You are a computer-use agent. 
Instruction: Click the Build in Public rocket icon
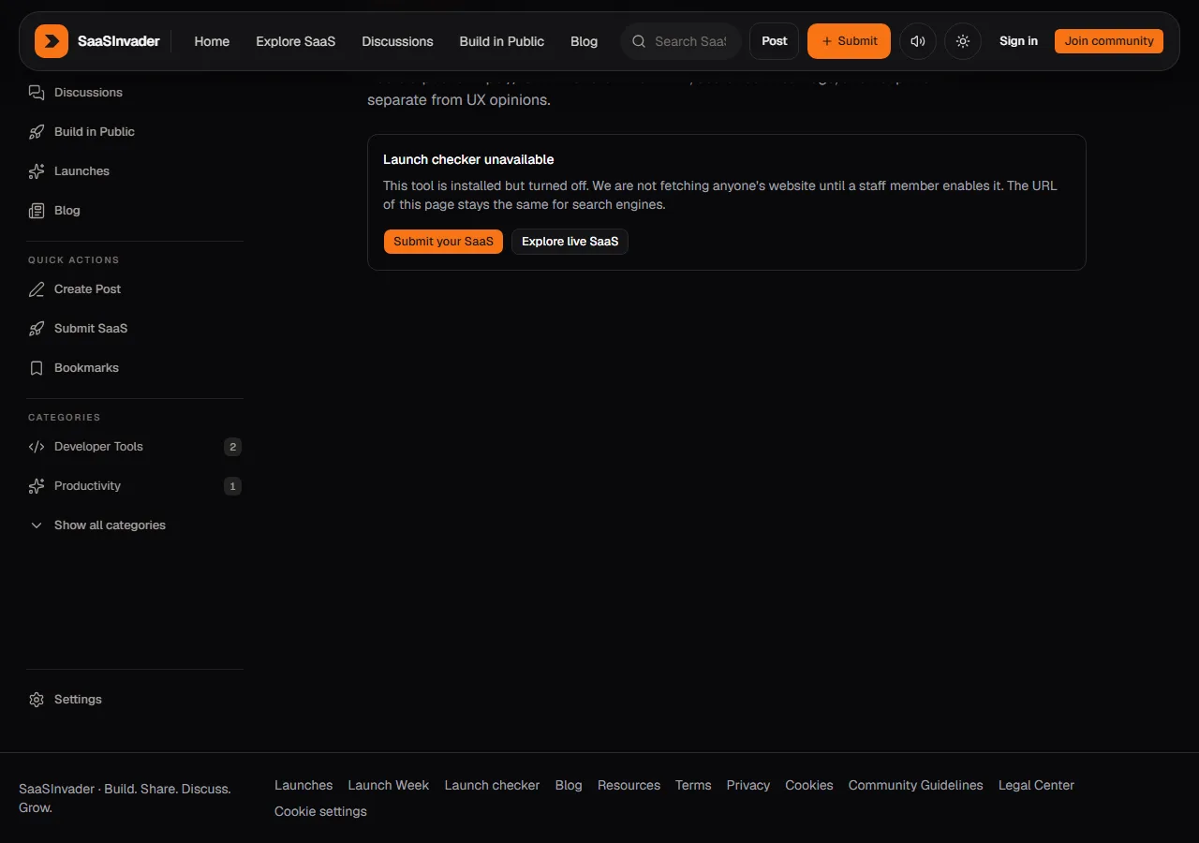coord(37,132)
